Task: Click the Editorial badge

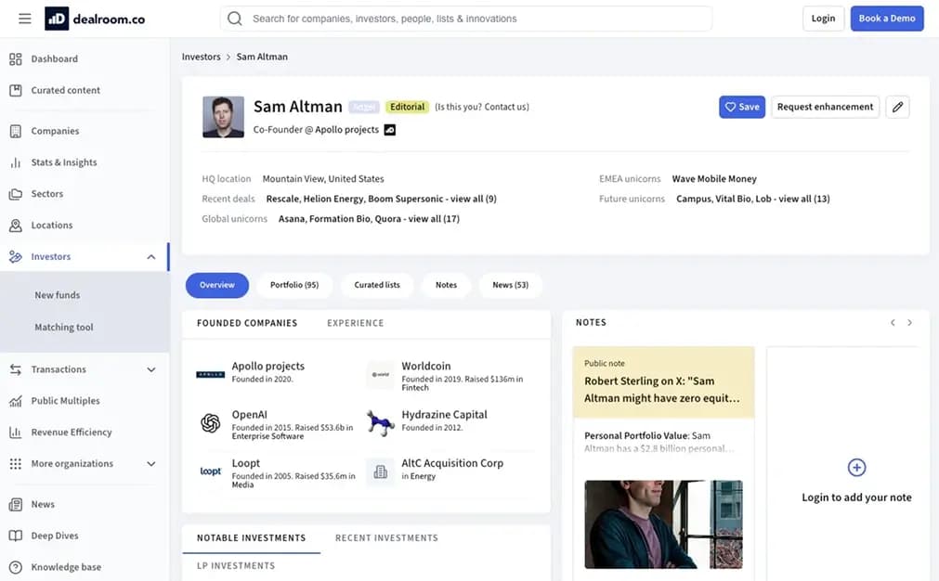Action: tap(407, 107)
